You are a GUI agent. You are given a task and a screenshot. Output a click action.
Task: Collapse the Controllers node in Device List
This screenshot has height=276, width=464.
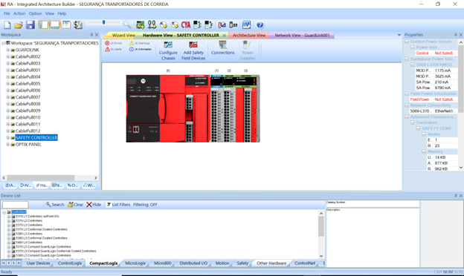pos(4,212)
